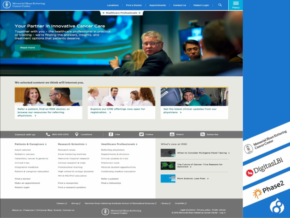Open Patient Login in top navigation
The image size is (290, 218).
(x=201, y=5)
